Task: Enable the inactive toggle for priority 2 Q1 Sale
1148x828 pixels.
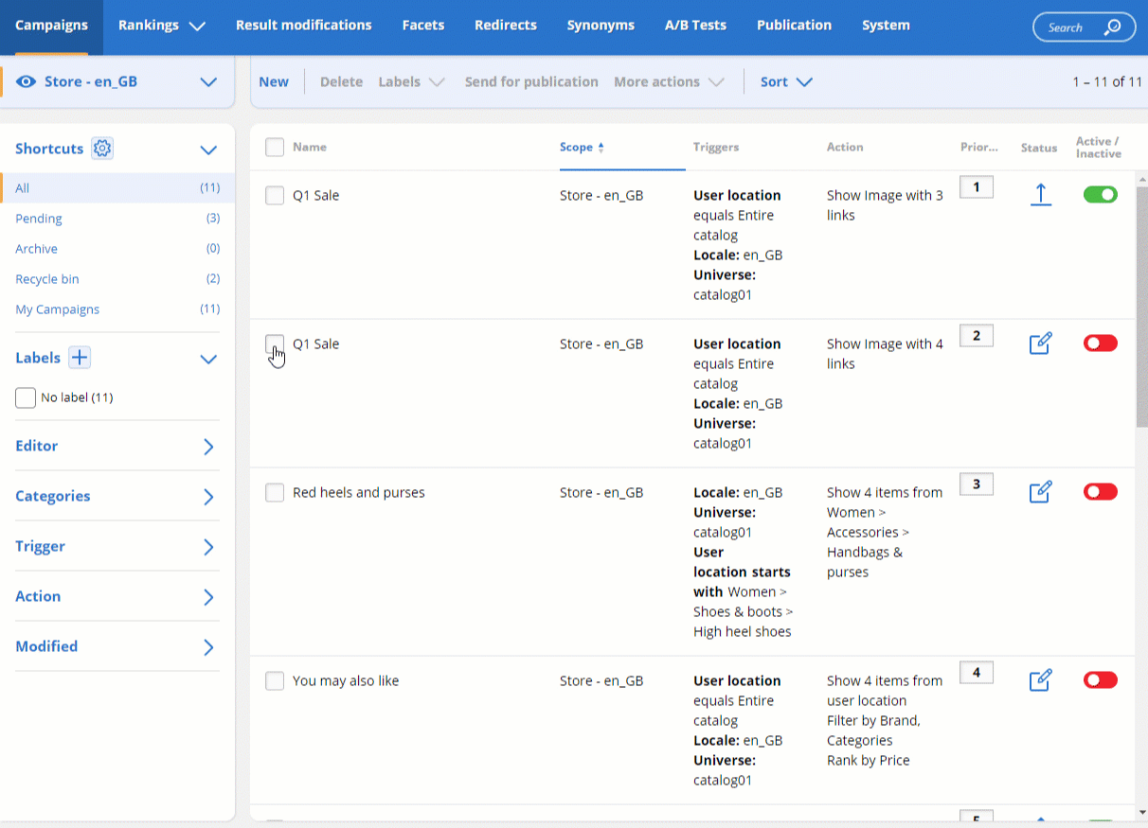Action: click(1101, 344)
